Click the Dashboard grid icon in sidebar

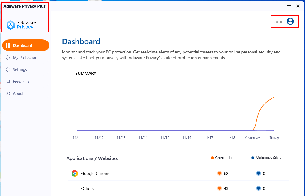click(8, 46)
